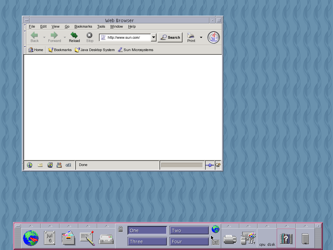
Task: Print the page with the printer icon
Action: click(191, 35)
